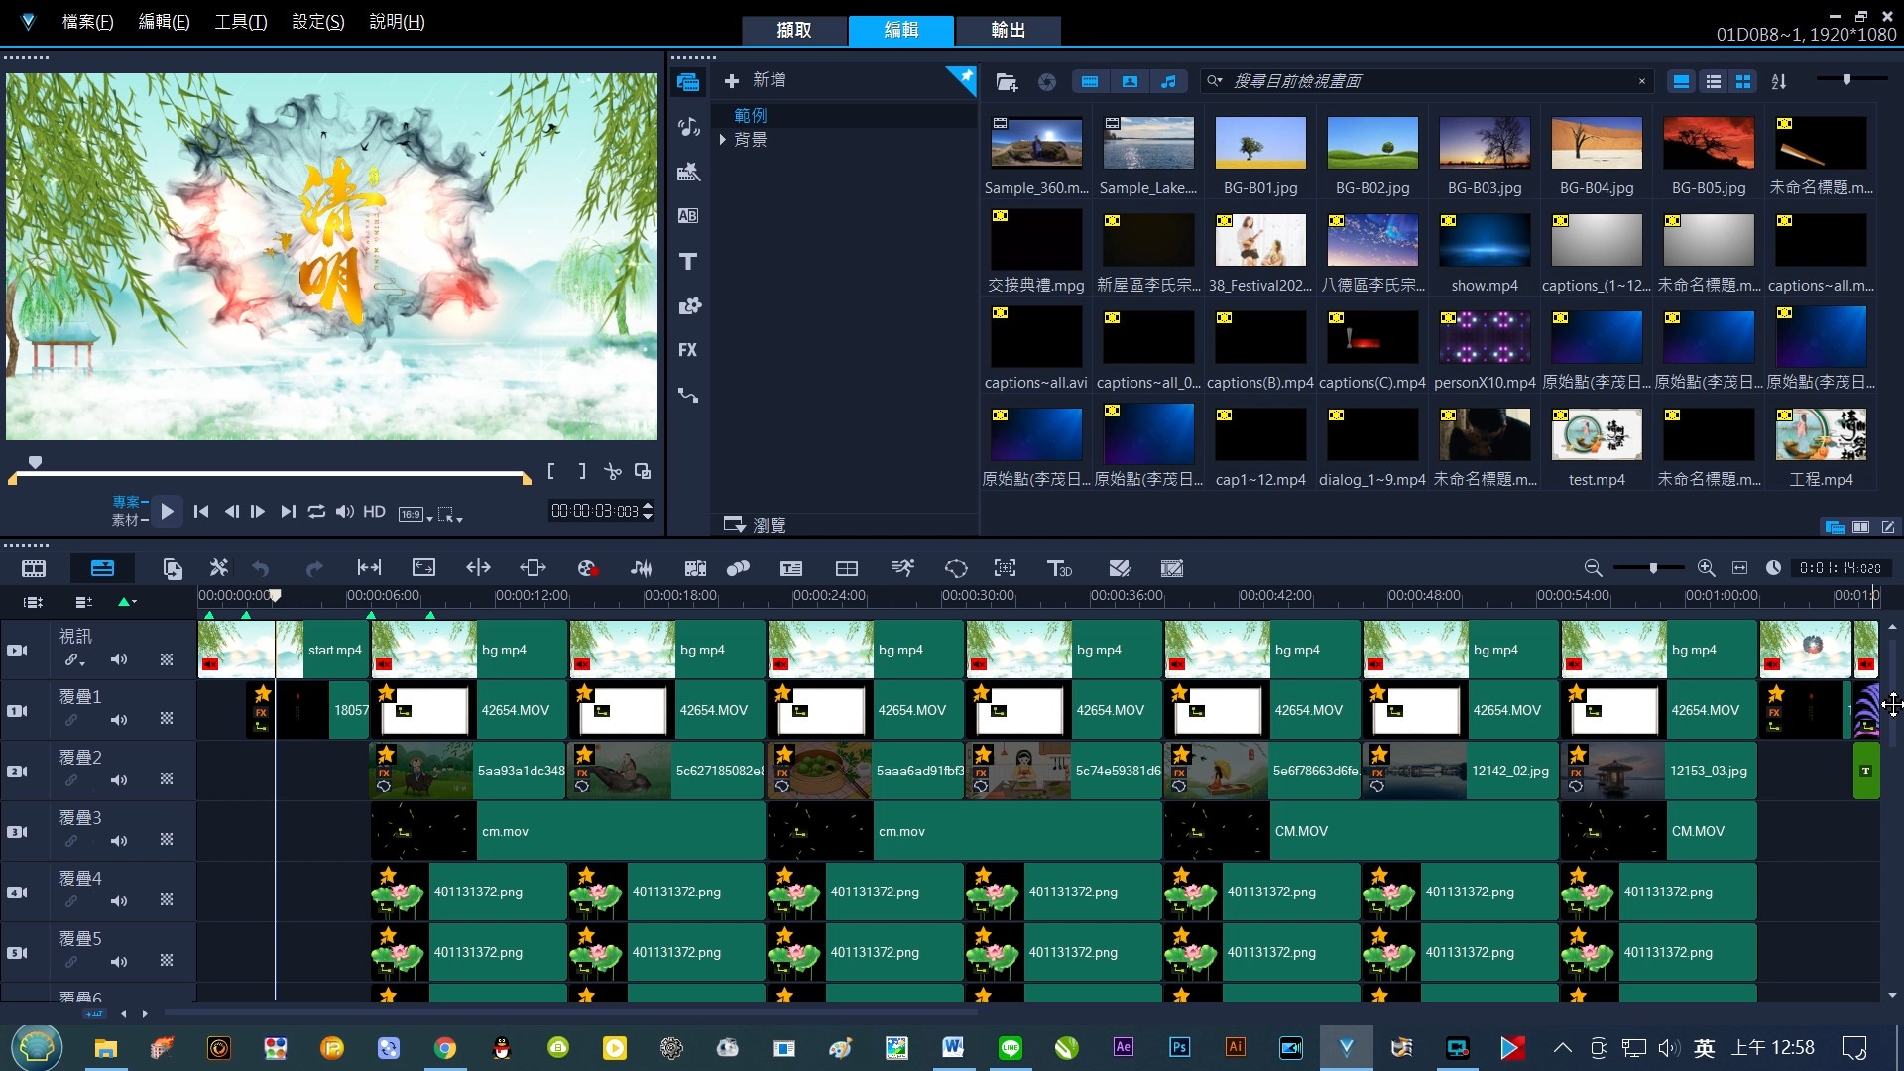This screenshot has height=1071, width=1904.
Task: Adjust the library thumbnail size slider
Action: (x=1846, y=79)
